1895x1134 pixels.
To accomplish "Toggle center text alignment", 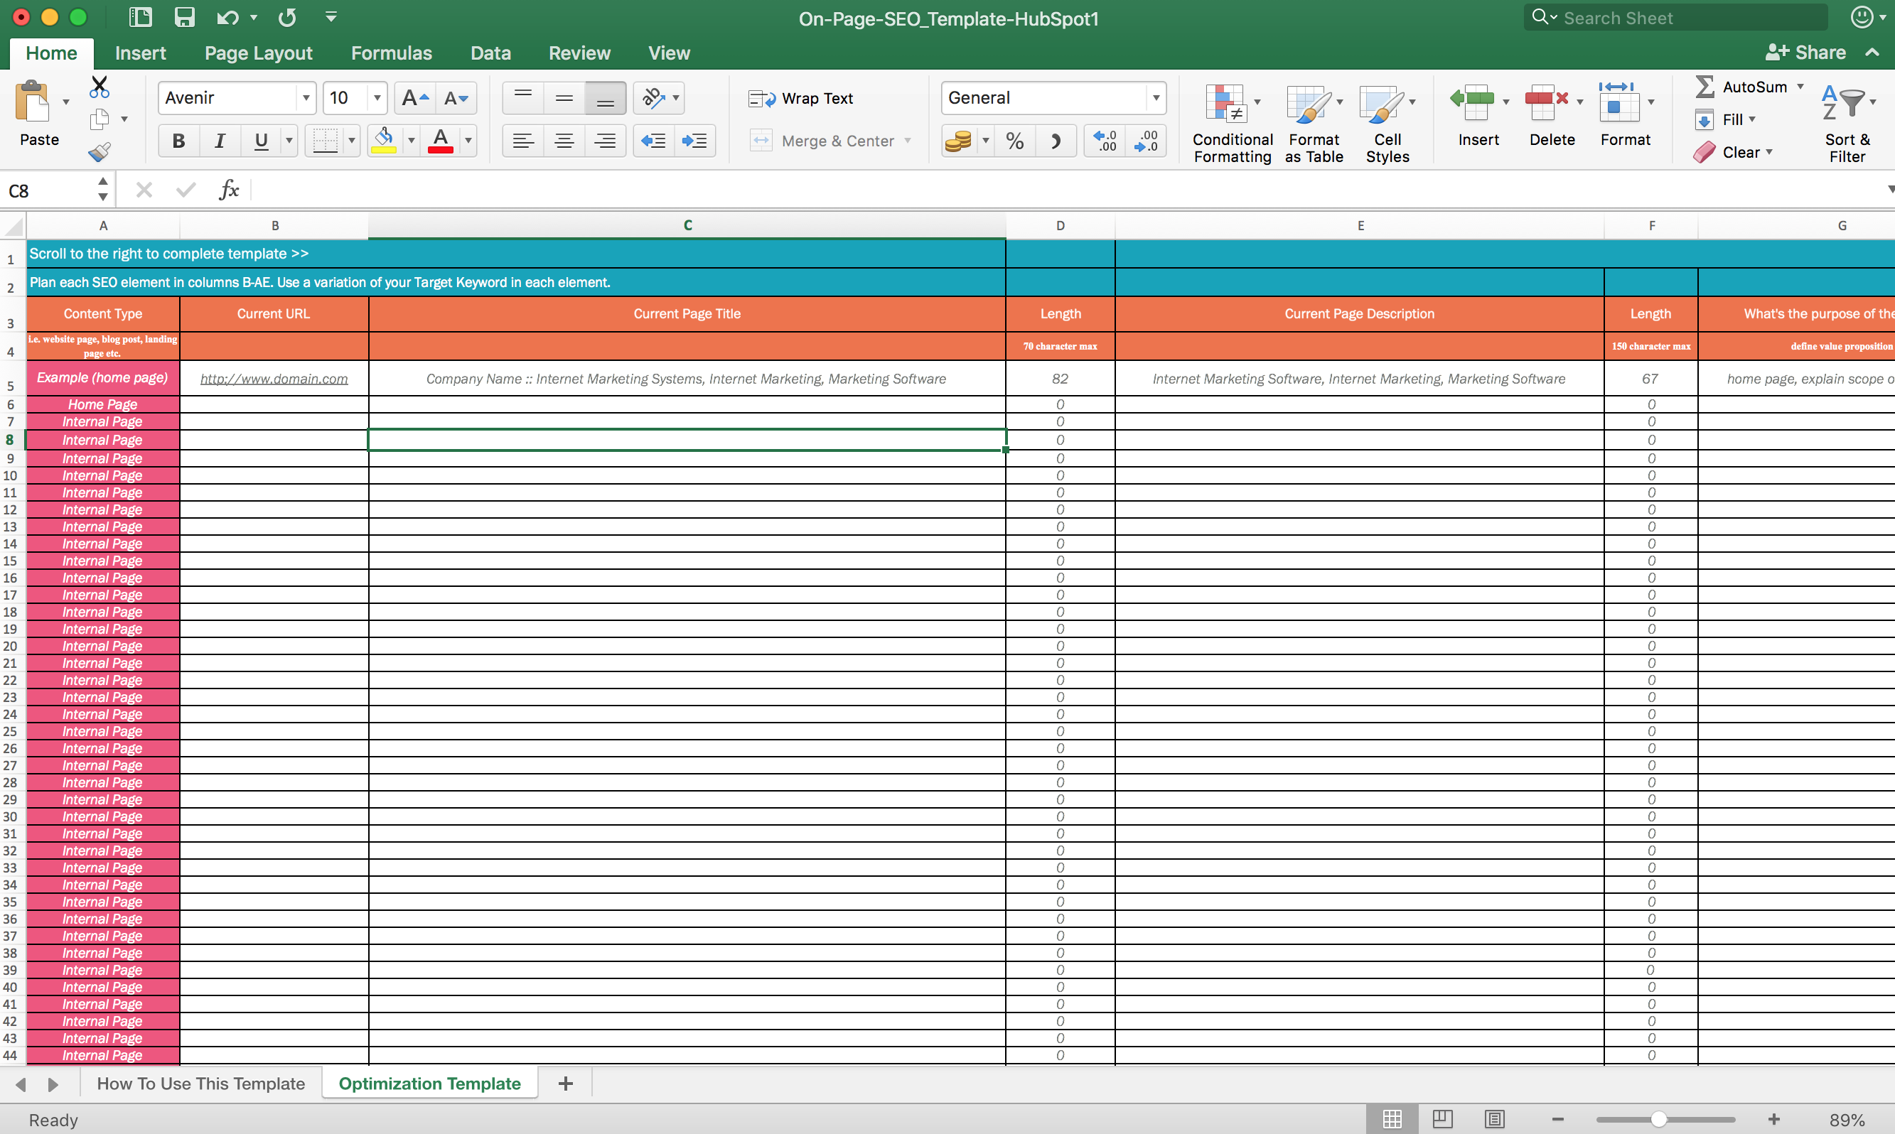I will click(564, 140).
